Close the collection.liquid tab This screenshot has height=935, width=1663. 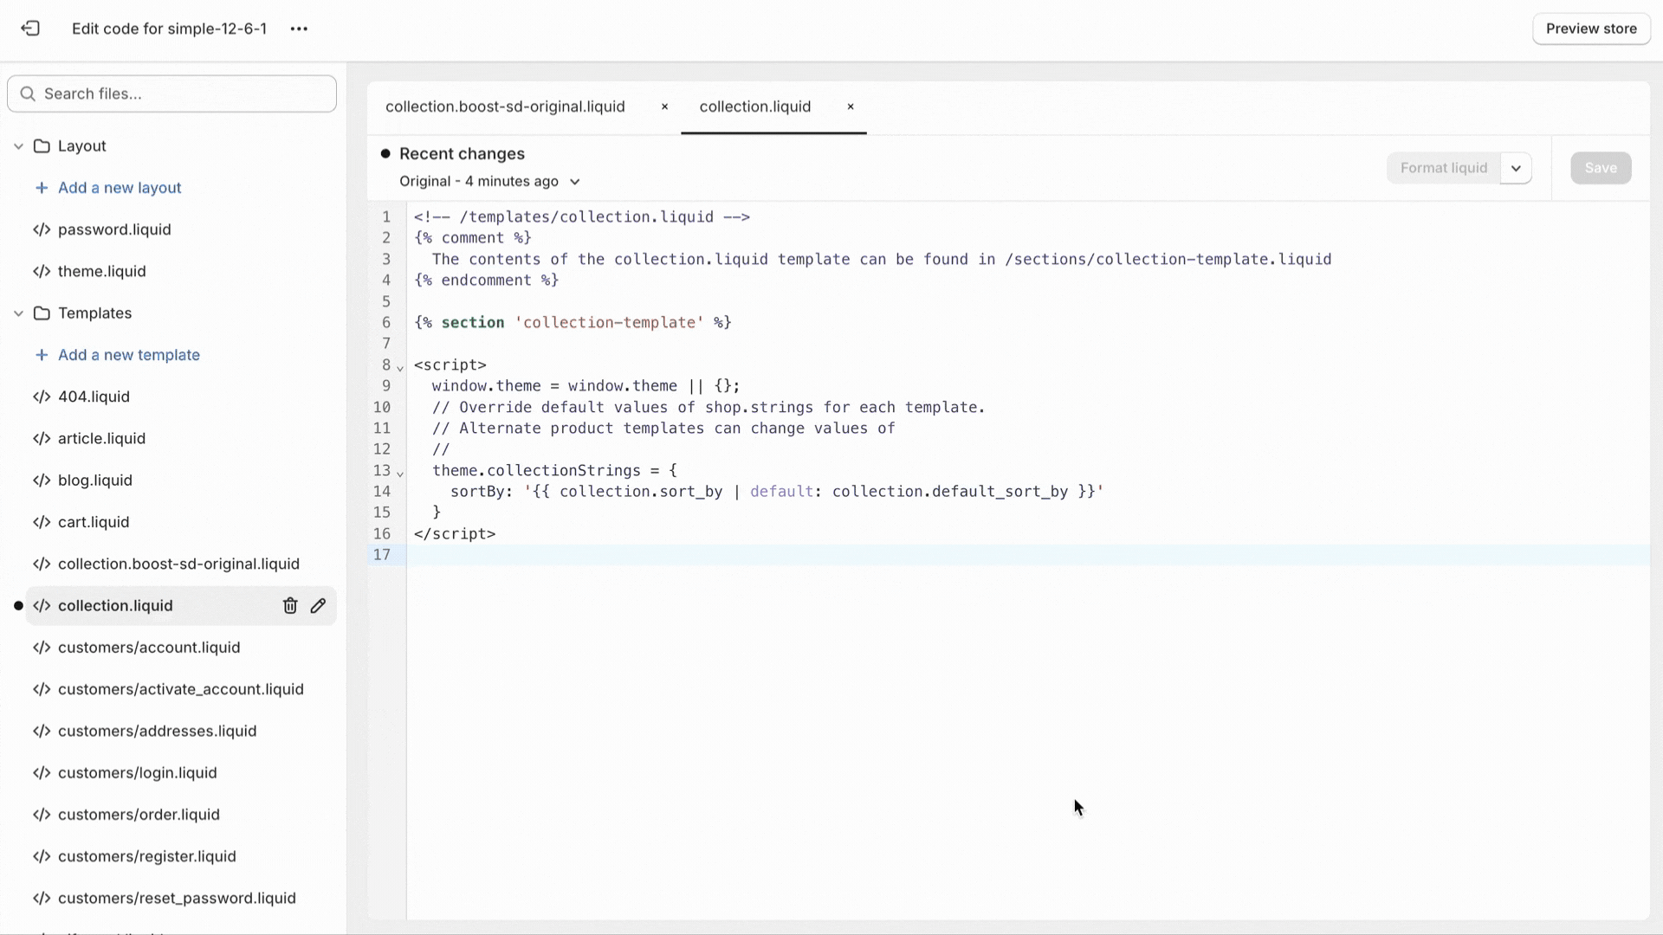pos(850,106)
